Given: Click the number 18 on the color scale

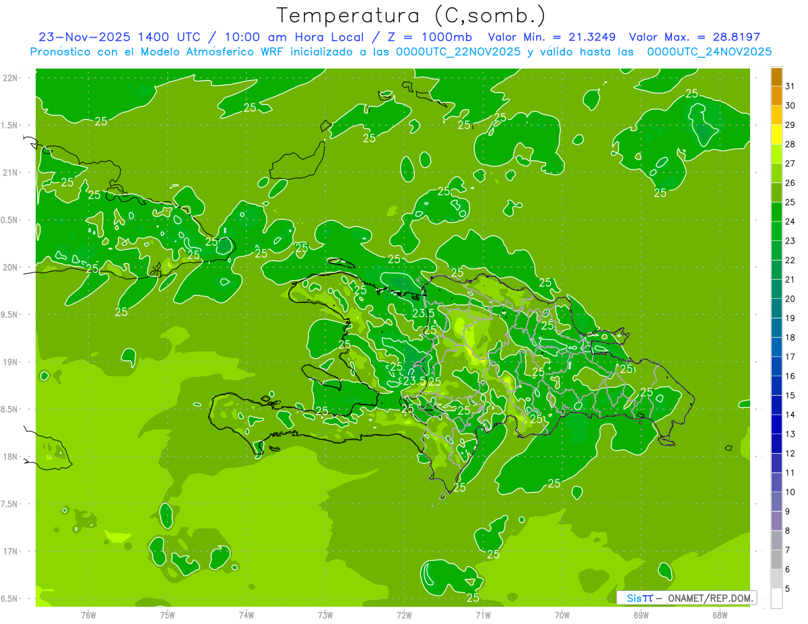Looking at the screenshot, I should [790, 337].
